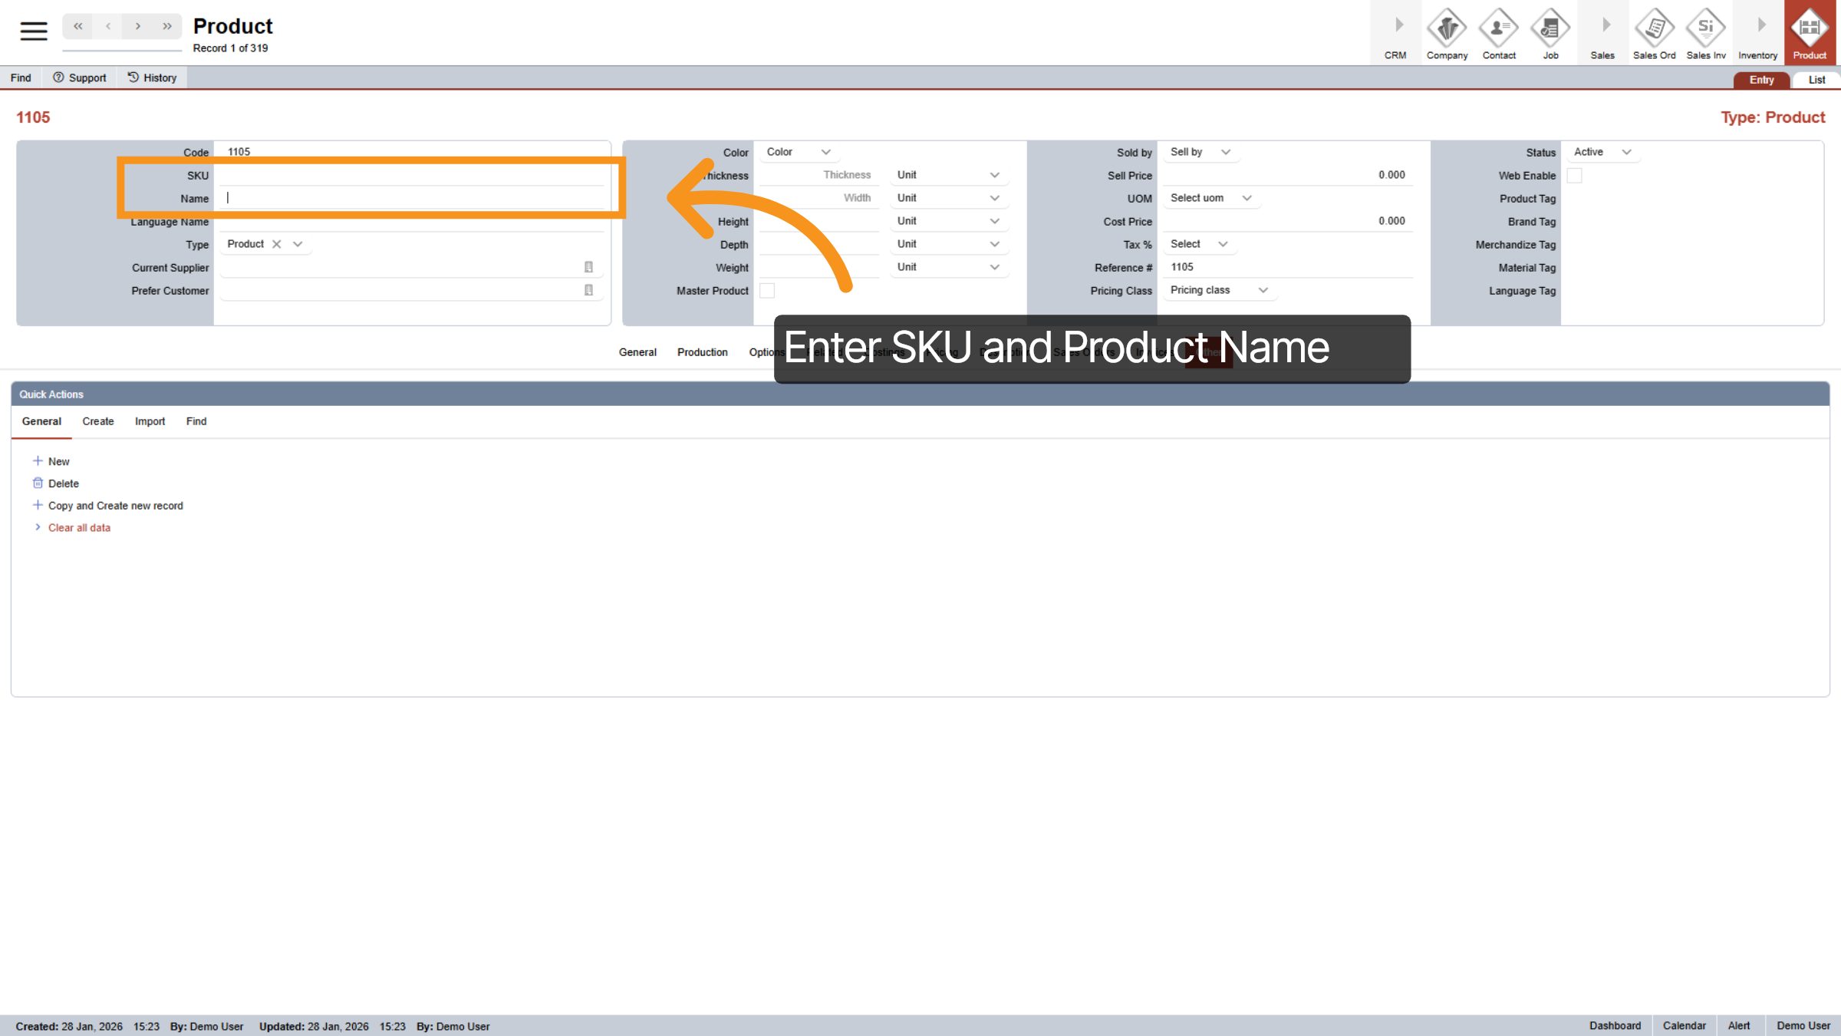Open the Status dropdown showing Active
Screen dimensions: 1841x1036
(x=1602, y=152)
